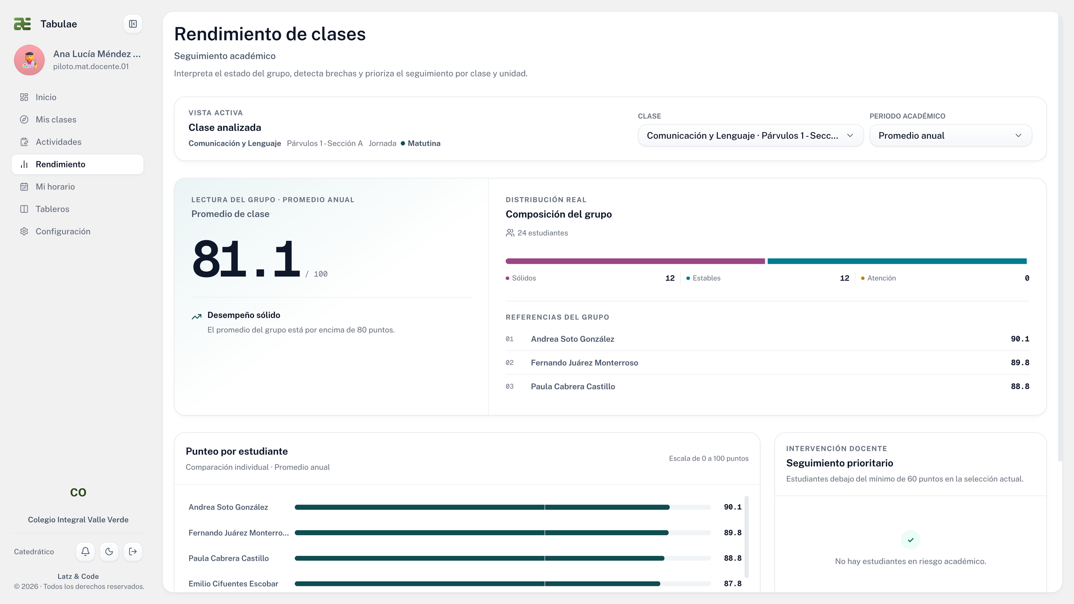Click Colegio Integral Valle Verde label
Screen dimensions: 1074x604
point(78,520)
